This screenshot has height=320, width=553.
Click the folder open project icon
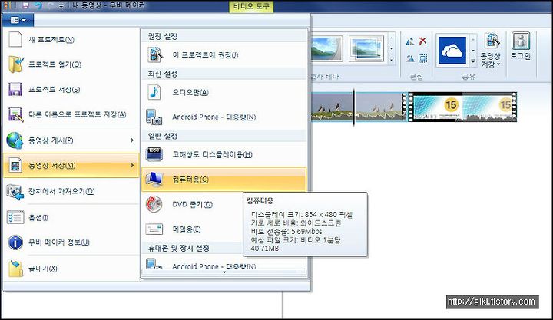tap(16, 64)
